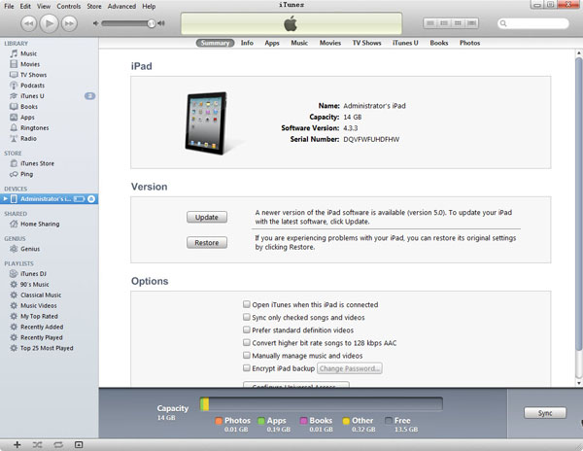Click the Sync button

pos(545,413)
